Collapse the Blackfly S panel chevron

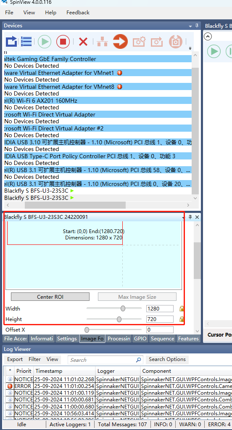click(x=208, y=36)
